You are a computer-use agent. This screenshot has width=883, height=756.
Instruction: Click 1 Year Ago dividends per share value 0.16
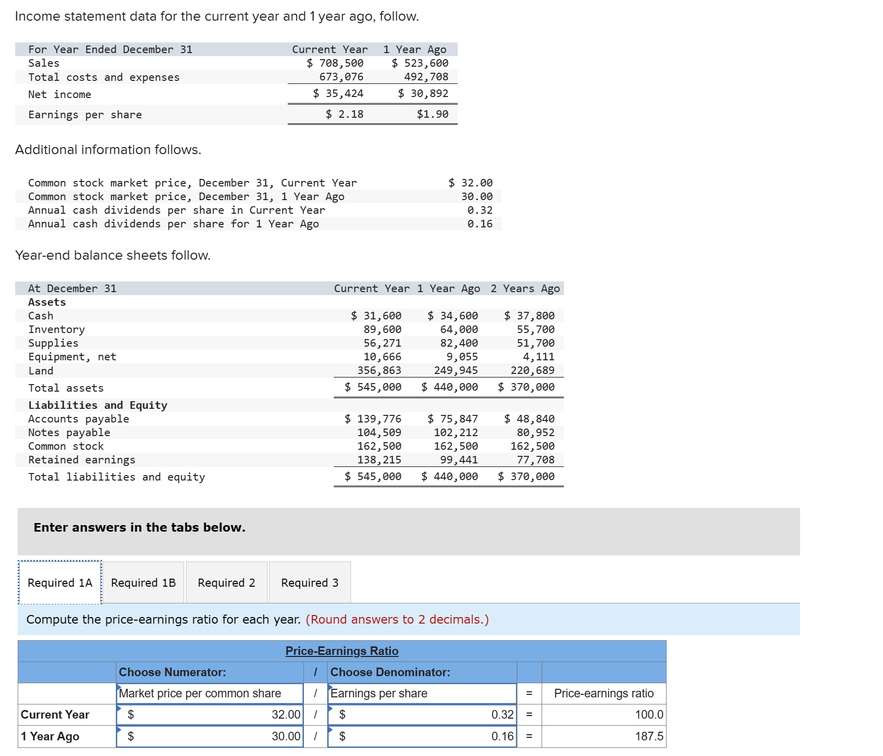(479, 224)
